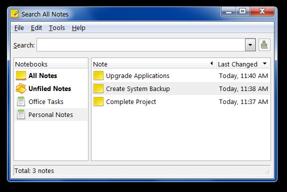The height and width of the screenshot is (192, 287).
Task: Focus the Search text field
Action: click(x=141, y=45)
